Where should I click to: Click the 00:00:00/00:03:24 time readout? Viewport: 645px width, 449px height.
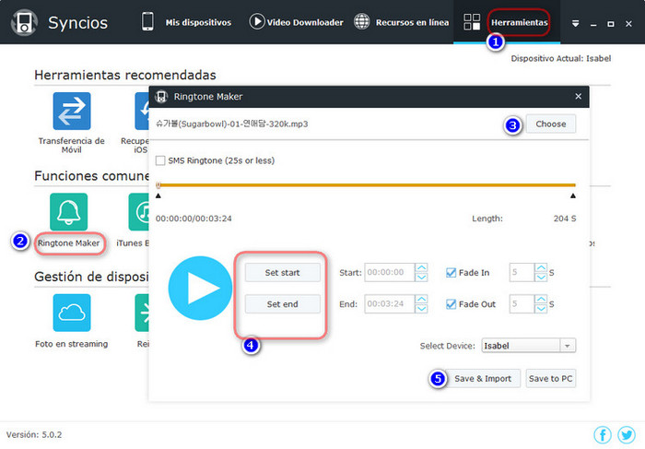(x=193, y=219)
